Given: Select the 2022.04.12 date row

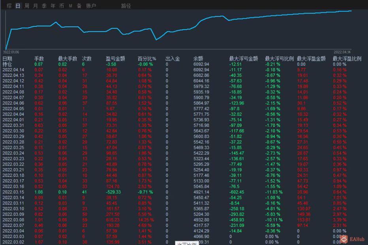Looking at the screenshot, I should pos(13,81).
